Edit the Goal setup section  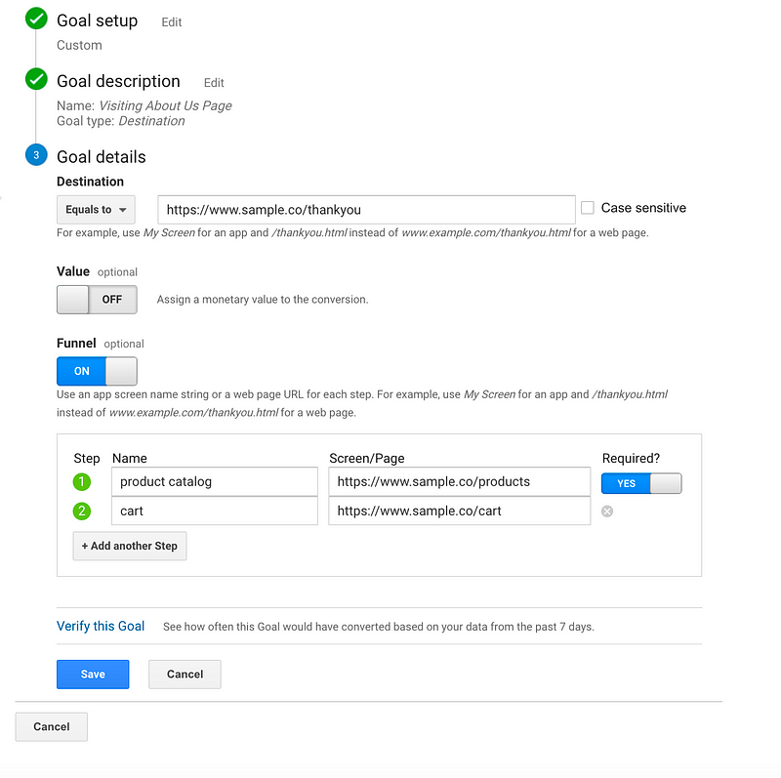[x=172, y=22]
